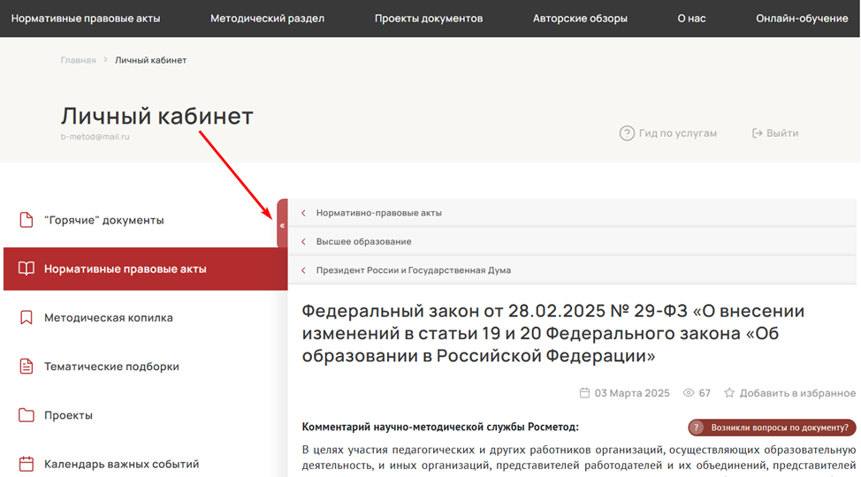Click the exit arrow icon beside Выйти
Viewport: 861px width, 477px height.
point(757,133)
